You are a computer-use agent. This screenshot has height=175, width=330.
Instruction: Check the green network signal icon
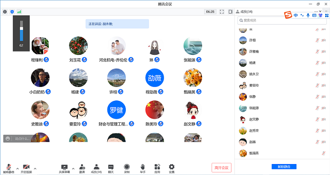pos(19,12)
